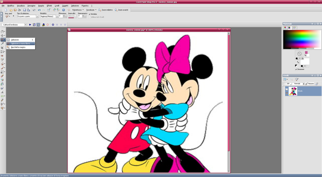Start script recording with the circle icon
The width and height of the screenshot is (322, 177).
[x=53, y=25]
